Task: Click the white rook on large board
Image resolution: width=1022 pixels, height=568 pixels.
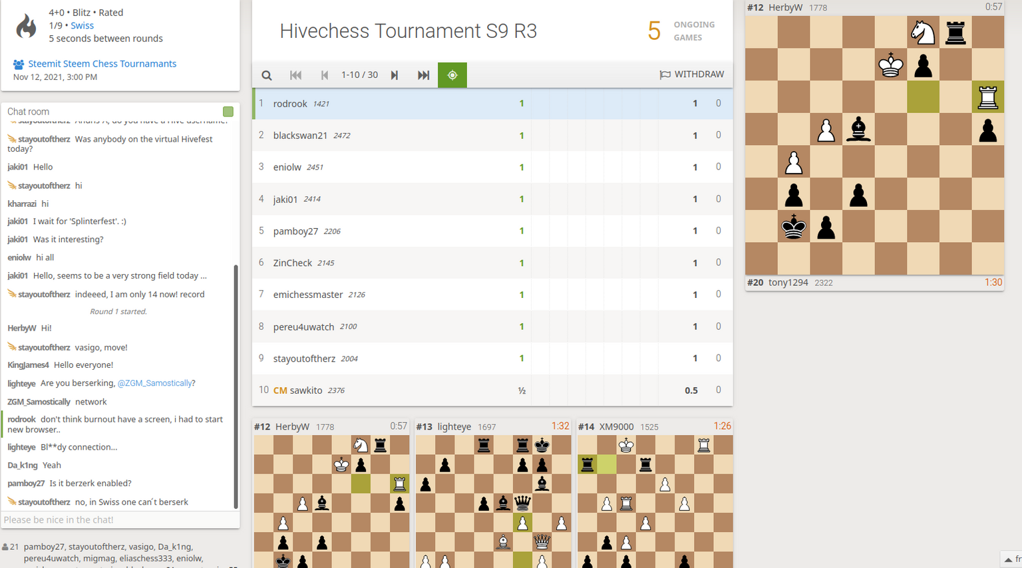Action: click(x=988, y=97)
